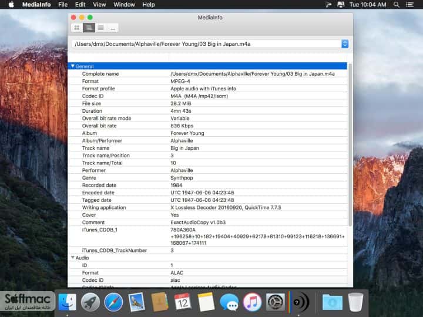Select the iTunes_CDDB_1 row

pos(208,237)
